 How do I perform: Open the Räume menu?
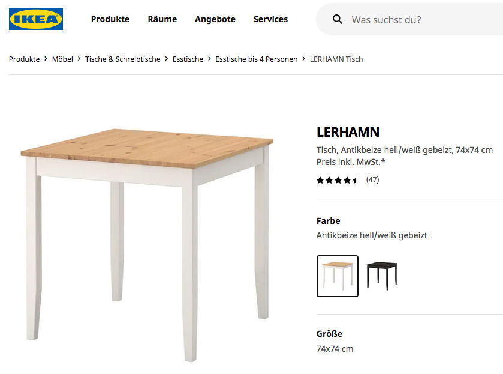click(162, 19)
